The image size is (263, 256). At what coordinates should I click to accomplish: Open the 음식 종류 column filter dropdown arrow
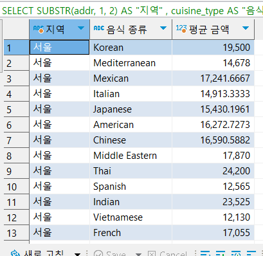pos(163,28)
